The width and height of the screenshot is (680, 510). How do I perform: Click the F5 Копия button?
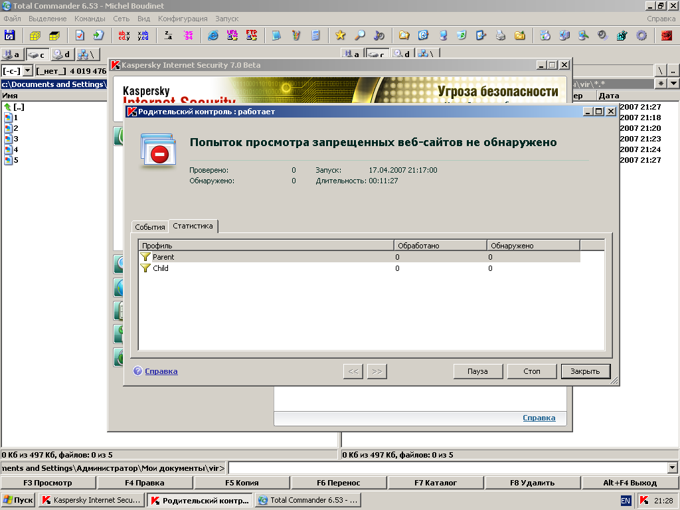coord(242,483)
